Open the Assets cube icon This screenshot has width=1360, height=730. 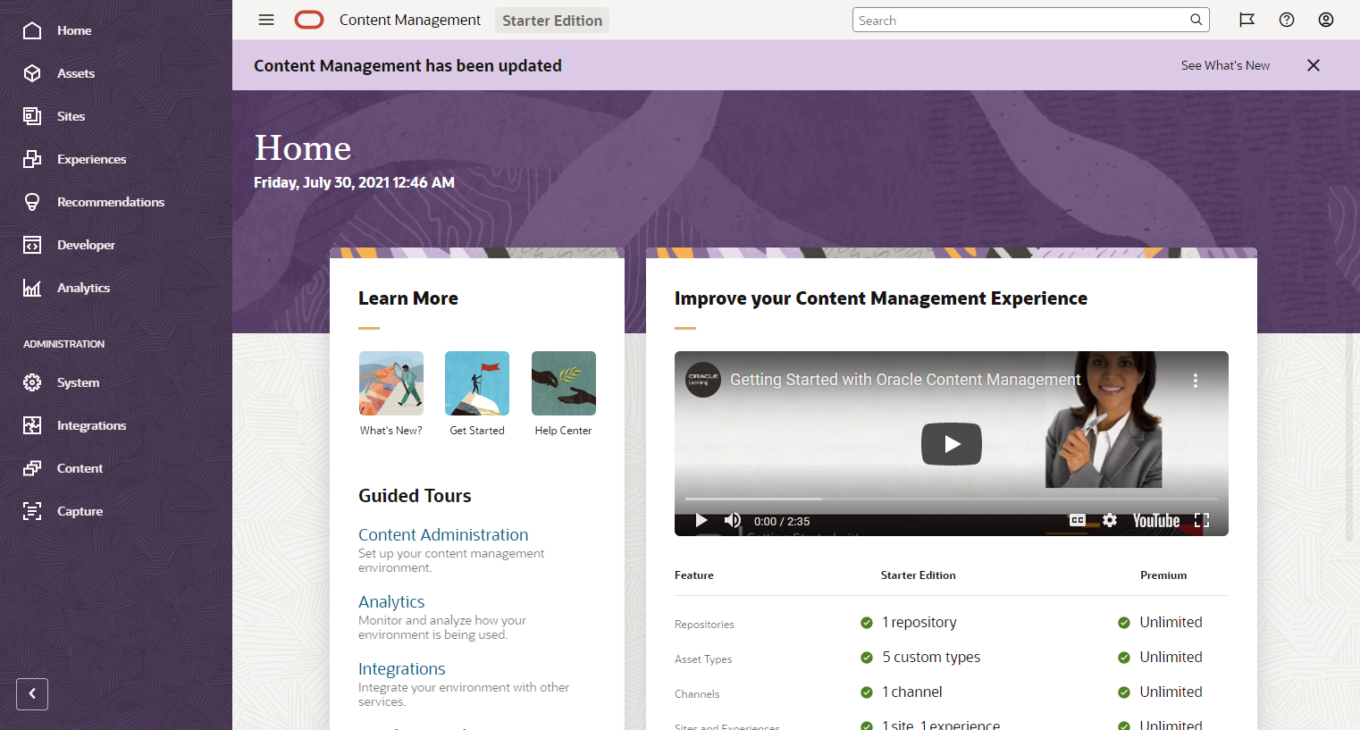[x=32, y=73]
